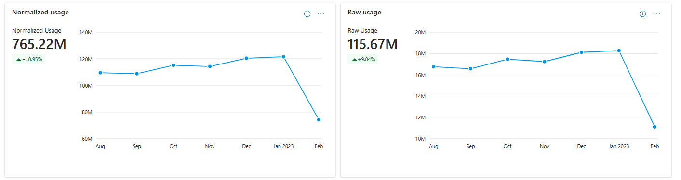The height and width of the screenshot is (180, 681).
Task: Click the 12M axis label on Raw chart
Action: click(x=420, y=117)
